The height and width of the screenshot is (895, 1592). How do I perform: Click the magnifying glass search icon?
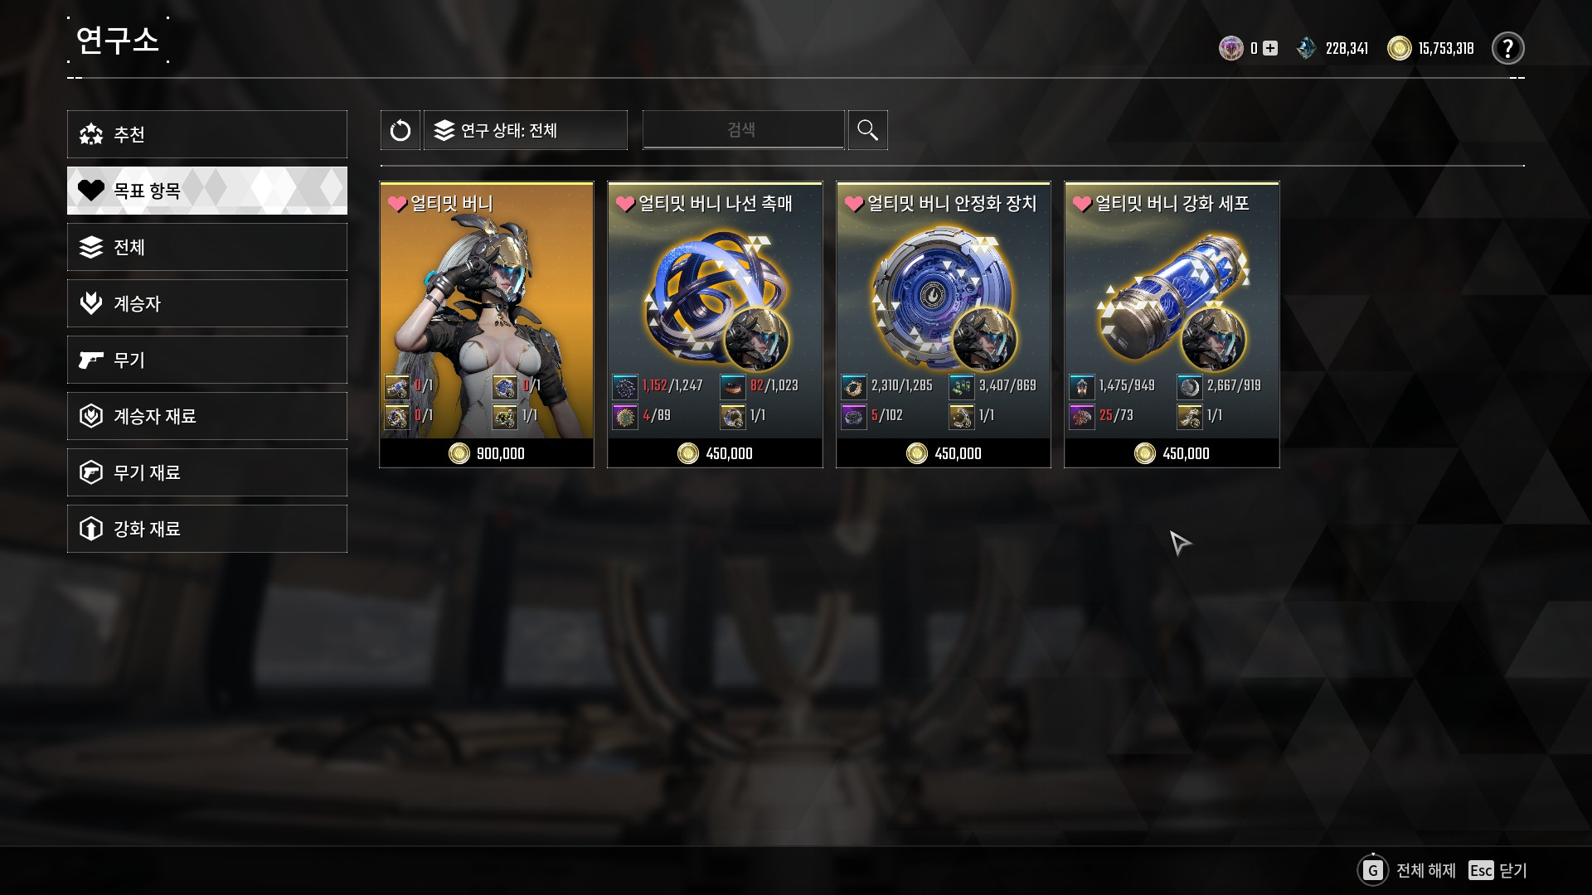(867, 130)
